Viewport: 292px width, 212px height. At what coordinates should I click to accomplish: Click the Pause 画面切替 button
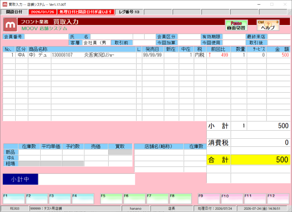point(236,25)
